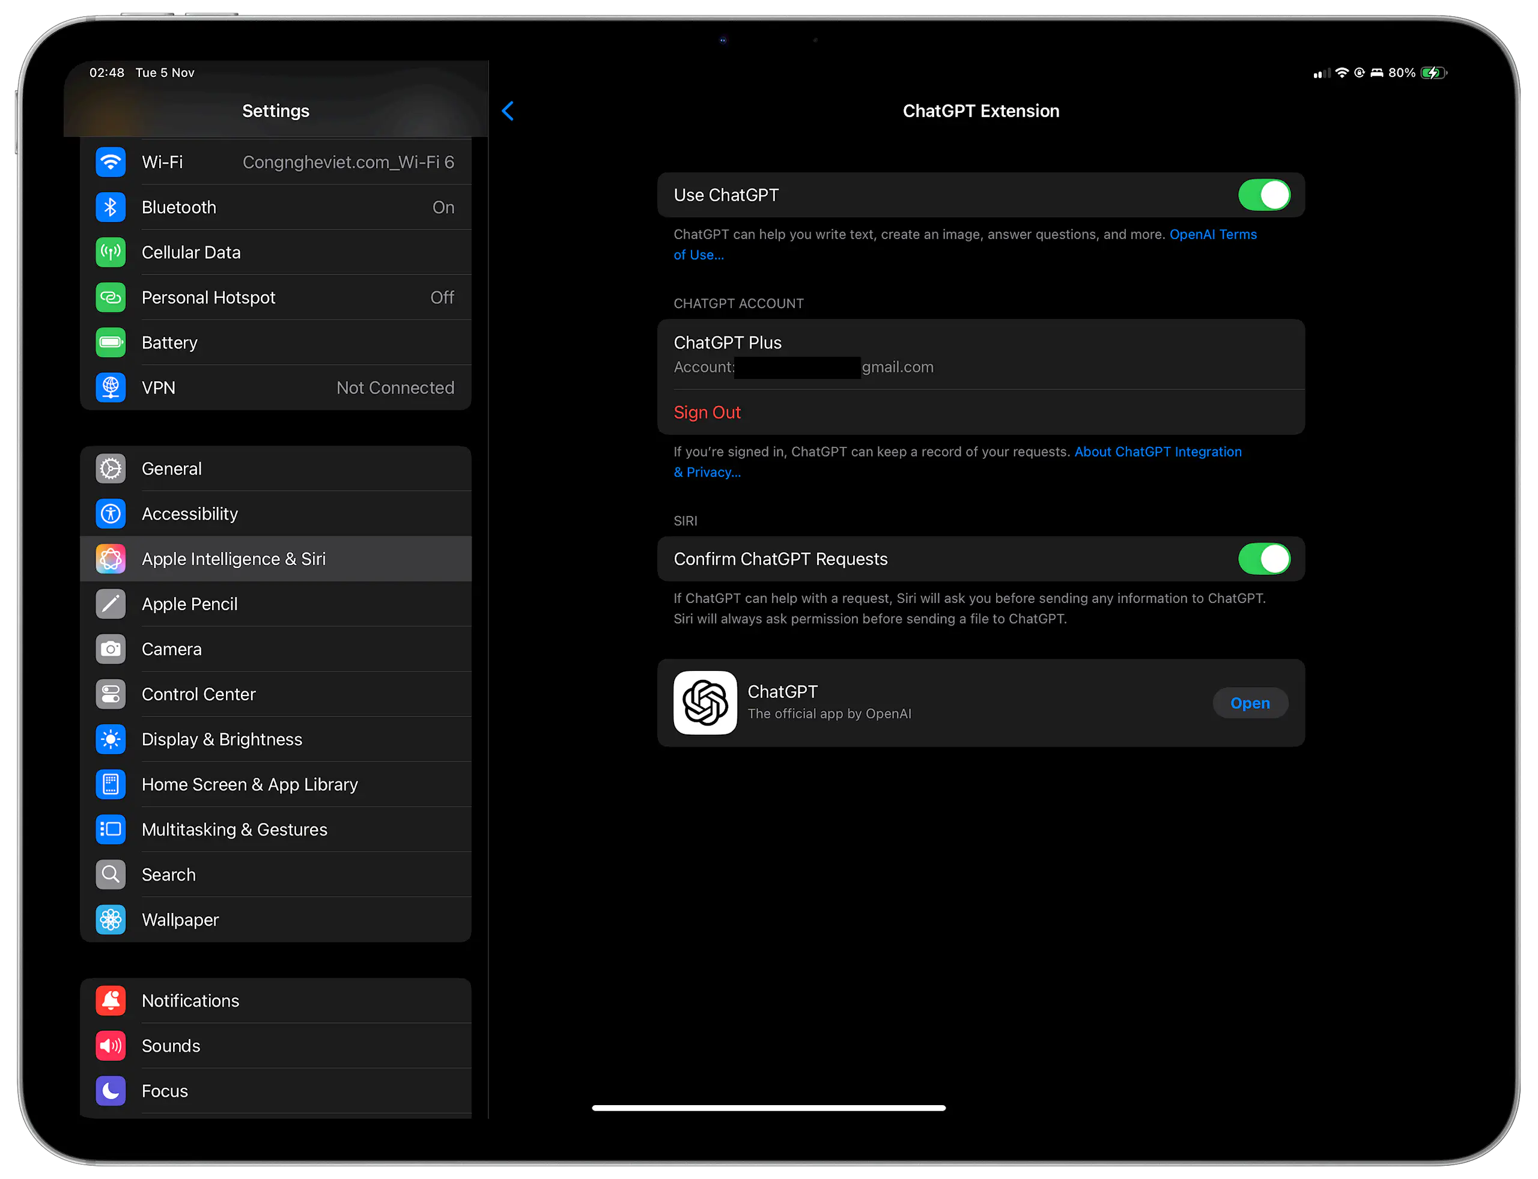Tap the Congngheviet.com_Wi-Fi 6 network name
This screenshot has height=1179, width=1538.
coord(348,162)
